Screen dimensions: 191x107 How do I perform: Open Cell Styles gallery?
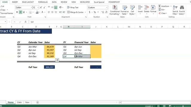coord(132,10)
